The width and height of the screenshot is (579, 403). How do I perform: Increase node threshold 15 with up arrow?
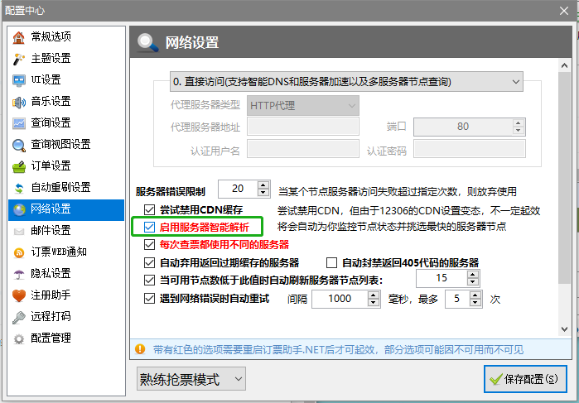pos(473,275)
